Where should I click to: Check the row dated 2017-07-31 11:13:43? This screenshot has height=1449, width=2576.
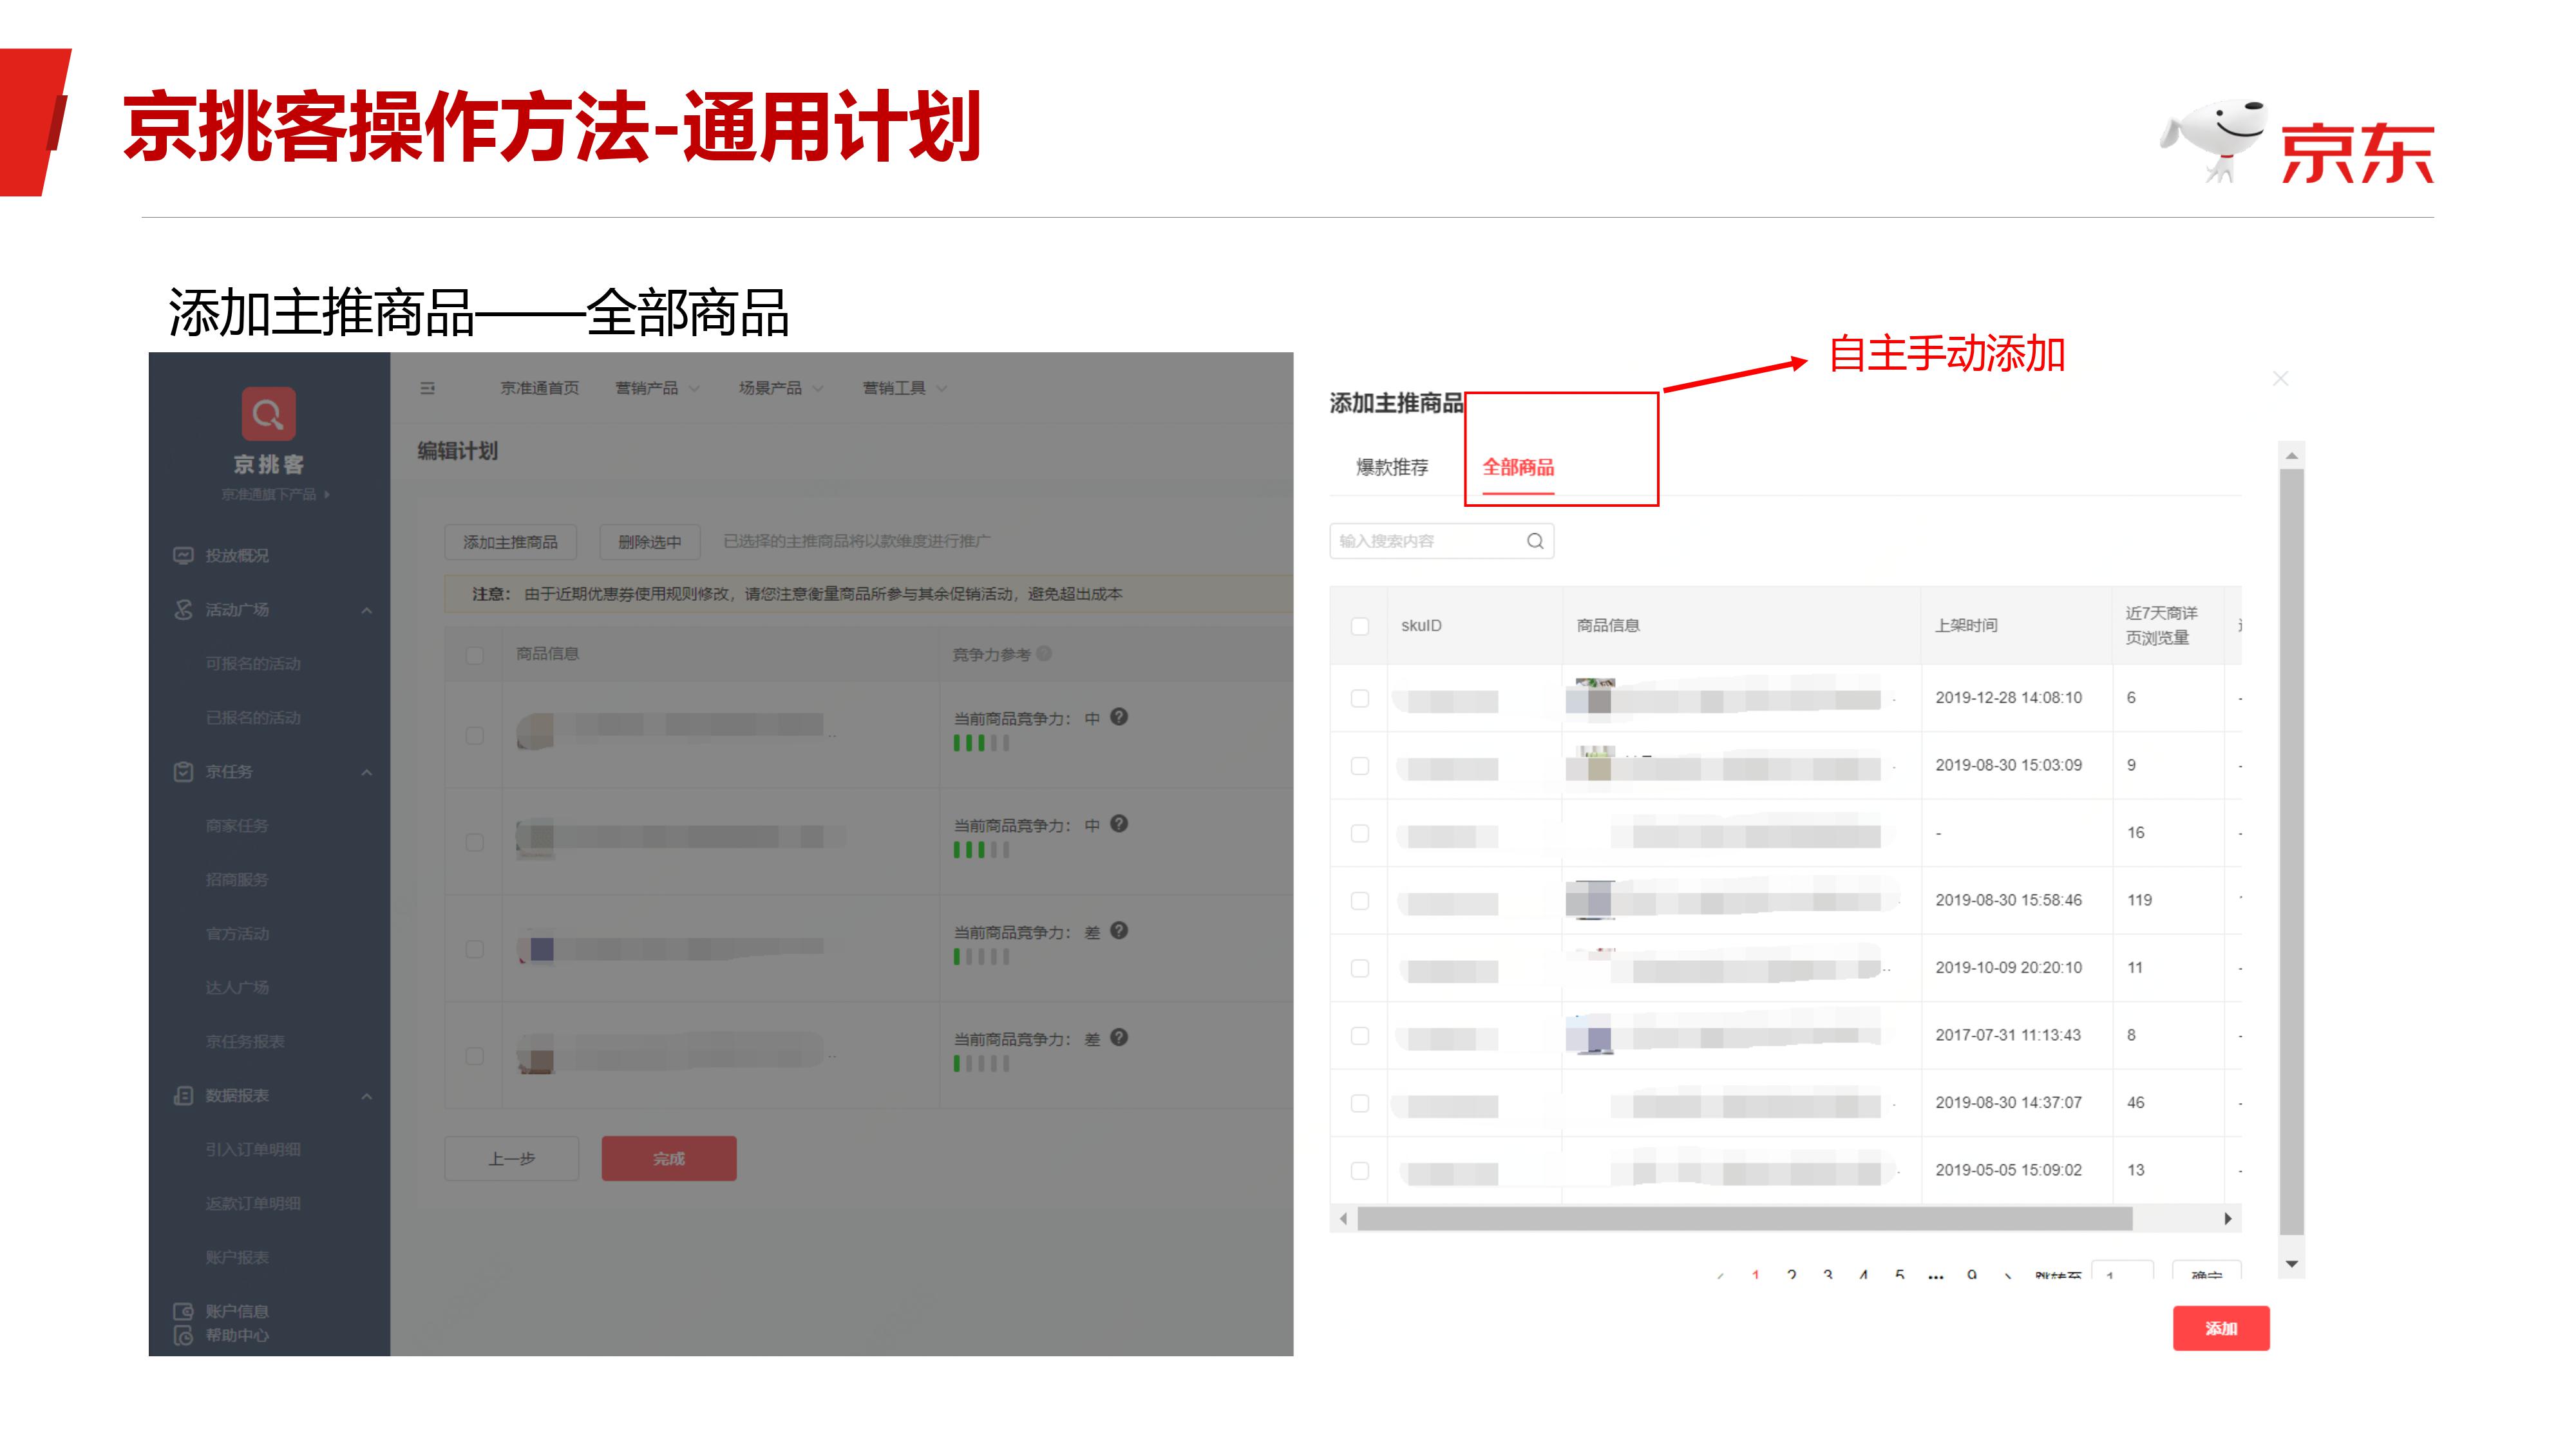click(1360, 1035)
